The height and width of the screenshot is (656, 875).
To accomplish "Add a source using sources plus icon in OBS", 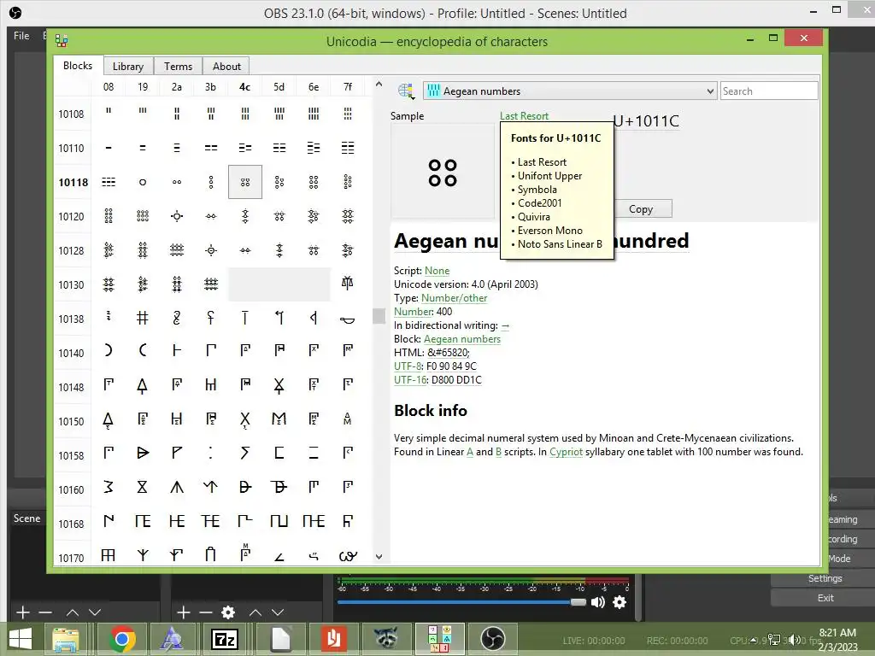I will click(x=184, y=612).
